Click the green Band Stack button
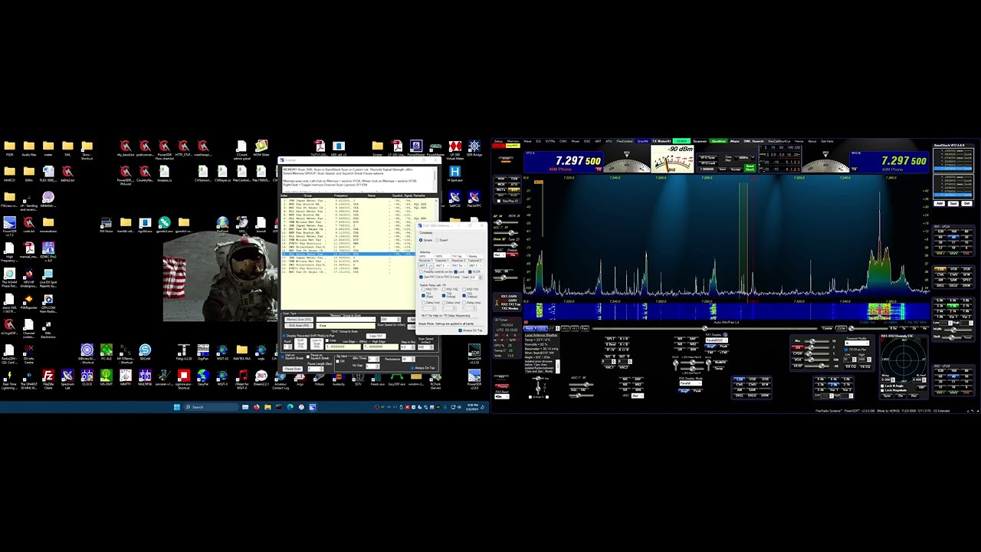The width and height of the screenshot is (981, 552). pyautogui.click(x=750, y=168)
